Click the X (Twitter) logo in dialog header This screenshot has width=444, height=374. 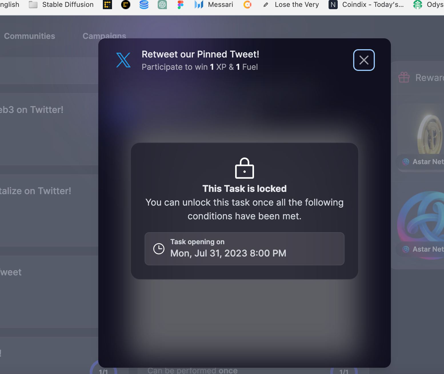[x=123, y=60]
